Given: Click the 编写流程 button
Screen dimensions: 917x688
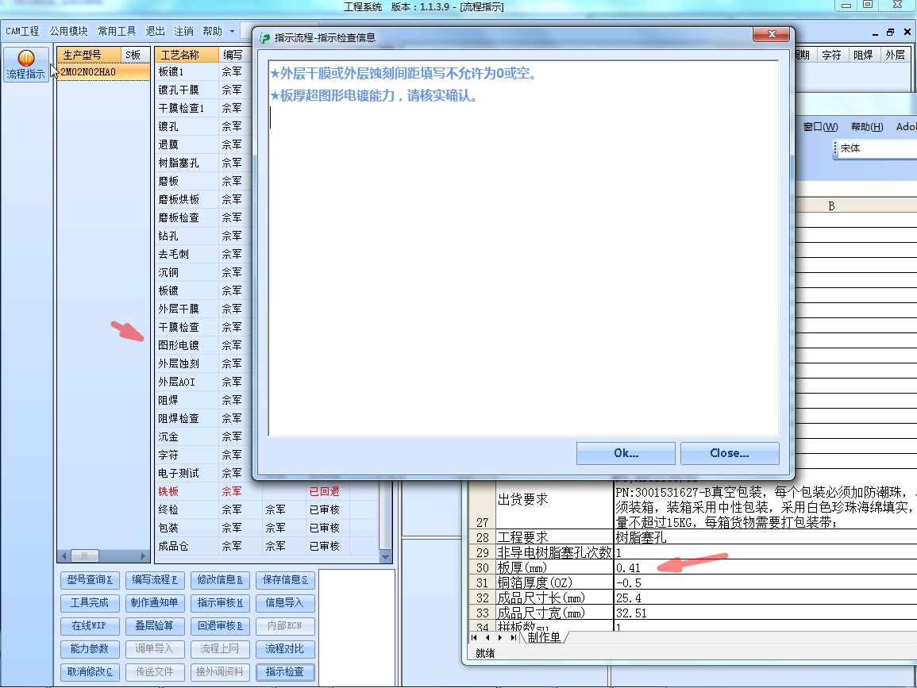Looking at the screenshot, I should [155, 580].
